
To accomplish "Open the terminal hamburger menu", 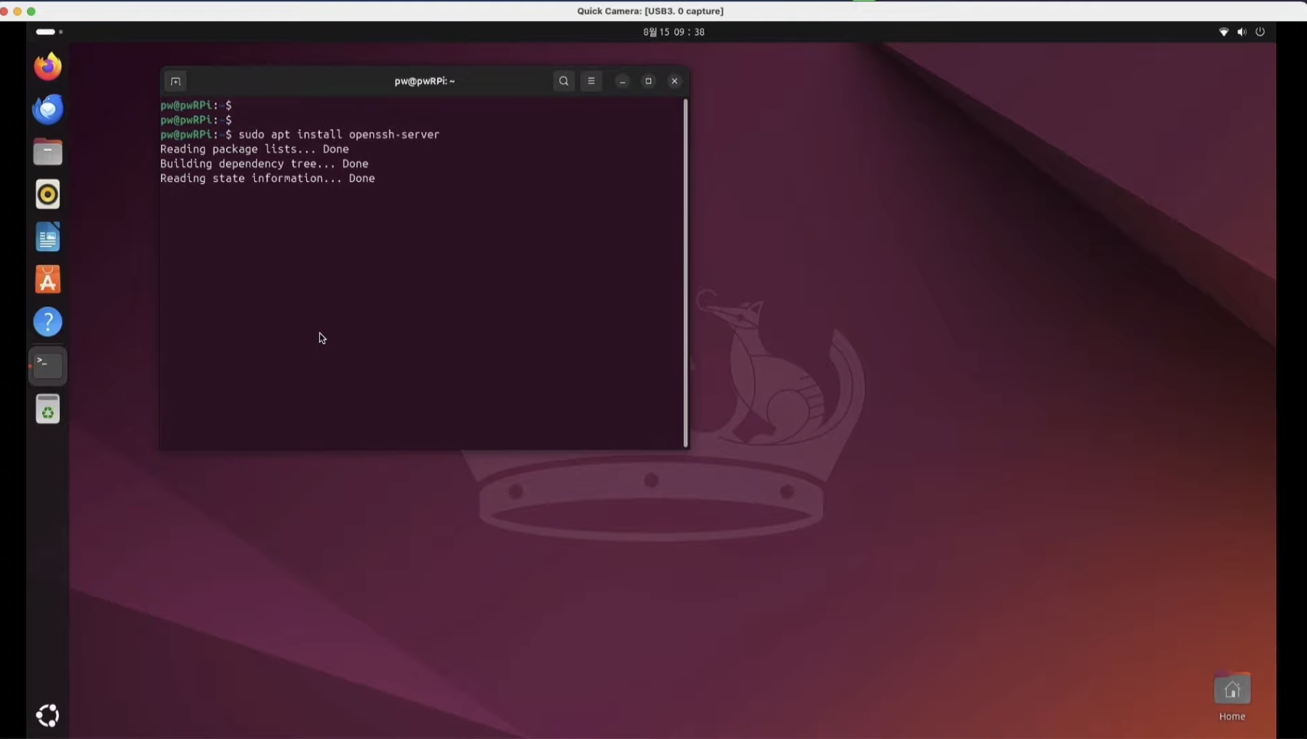I will 591,81.
